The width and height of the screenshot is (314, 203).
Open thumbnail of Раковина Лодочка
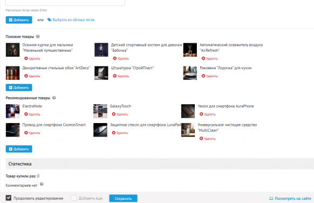190,73
